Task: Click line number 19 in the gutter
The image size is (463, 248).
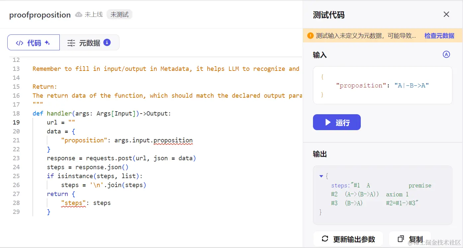Action: 16,123
